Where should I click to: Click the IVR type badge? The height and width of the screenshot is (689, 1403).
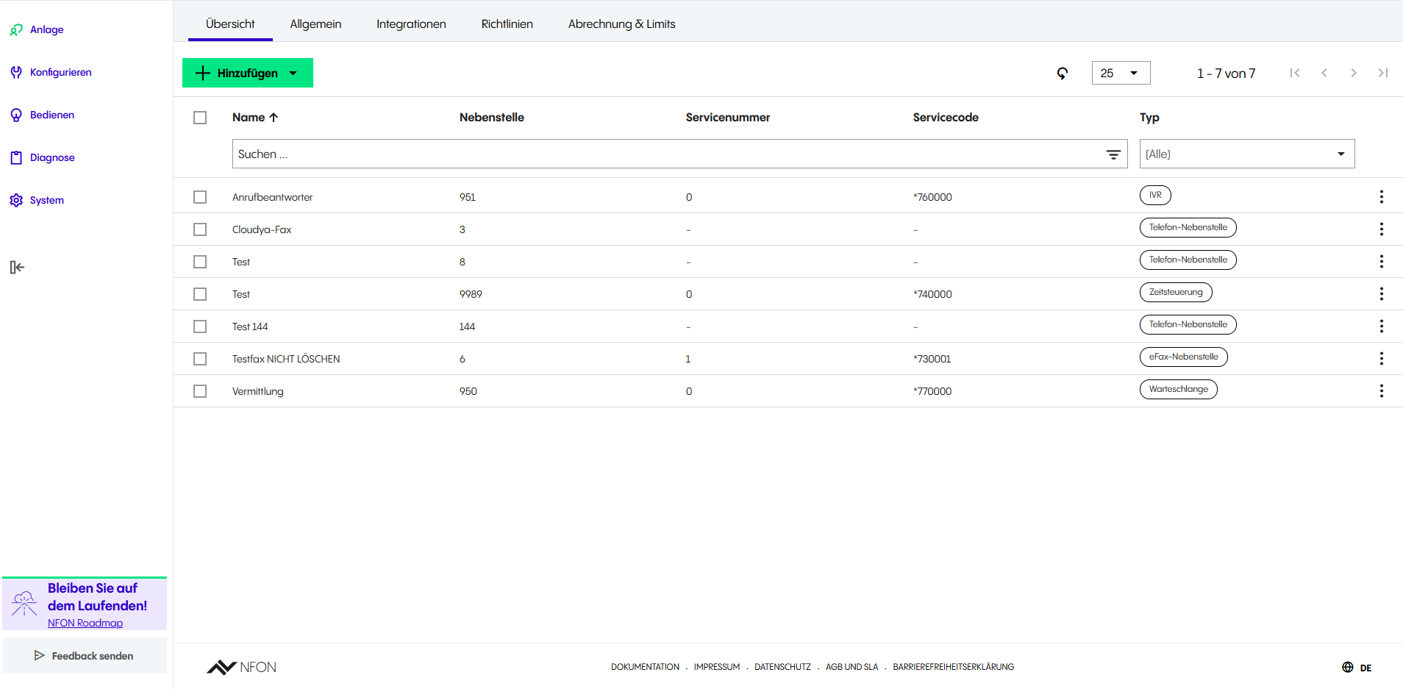tap(1155, 195)
